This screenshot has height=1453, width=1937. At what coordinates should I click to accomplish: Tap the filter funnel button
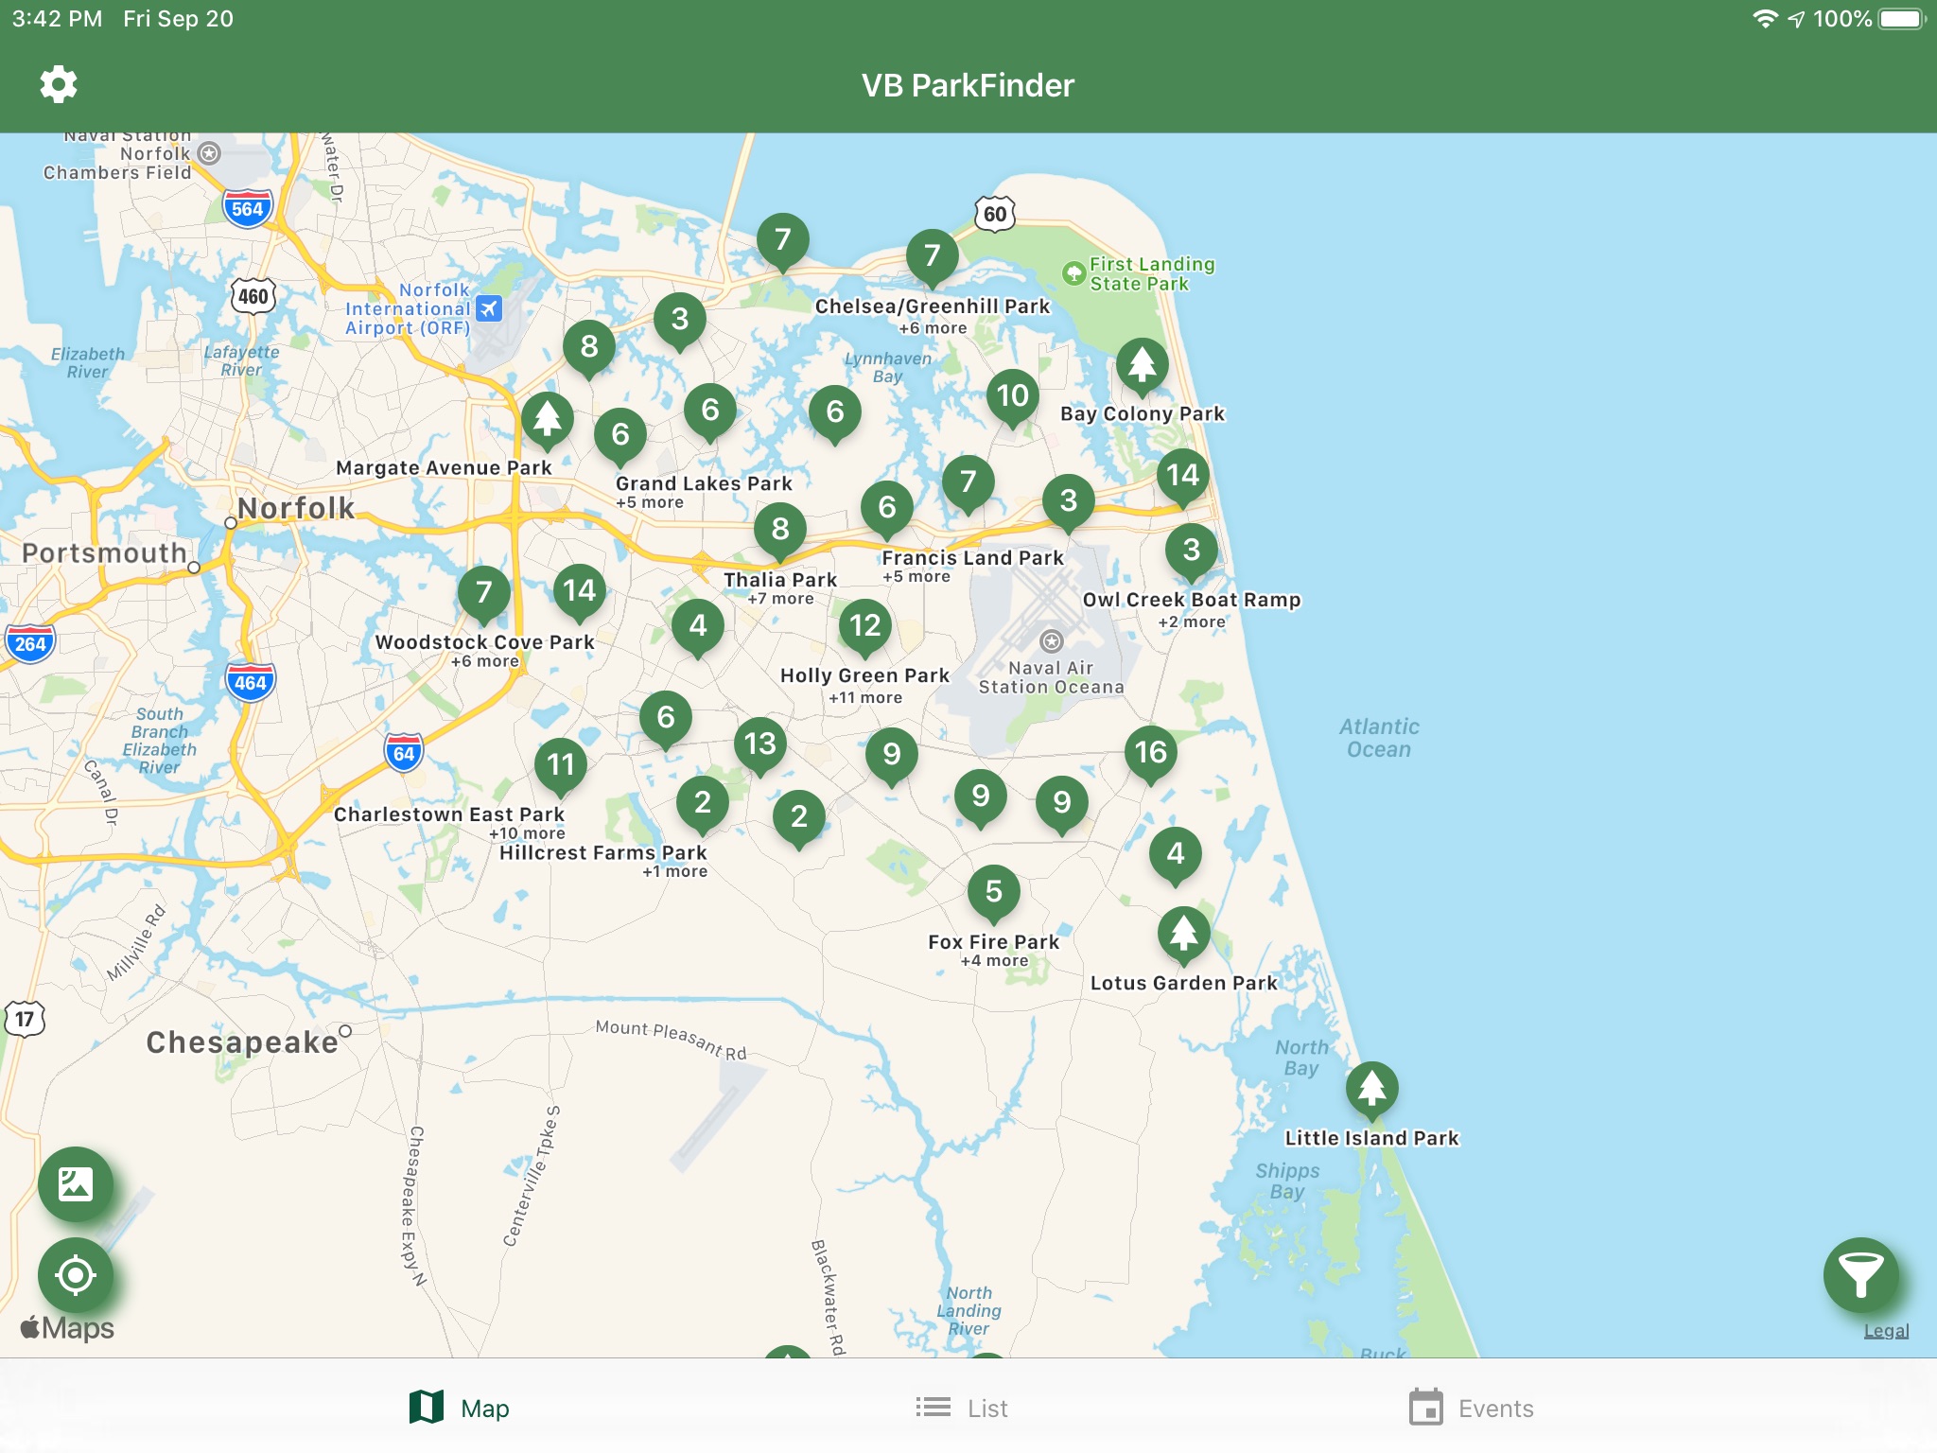click(1859, 1275)
